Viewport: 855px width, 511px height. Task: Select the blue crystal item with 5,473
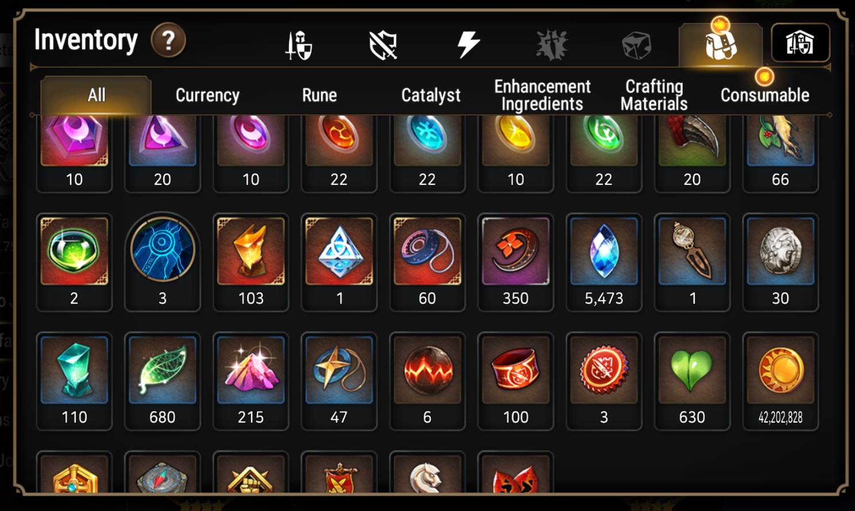pyautogui.click(x=604, y=262)
